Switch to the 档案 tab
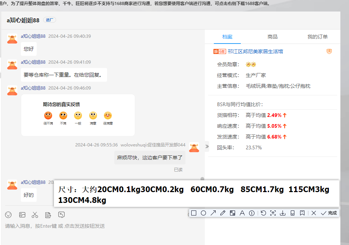This screenshot has width=349, height=245. point(227,37)
